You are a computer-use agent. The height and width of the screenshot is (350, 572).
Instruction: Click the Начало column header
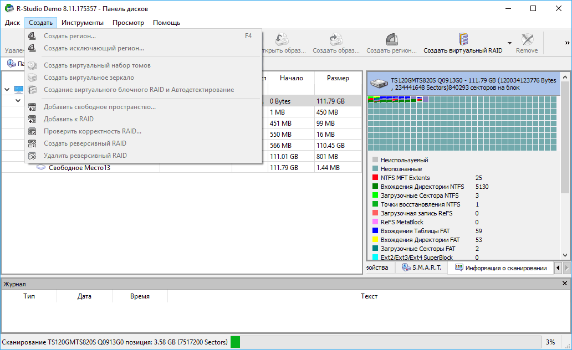291,78
